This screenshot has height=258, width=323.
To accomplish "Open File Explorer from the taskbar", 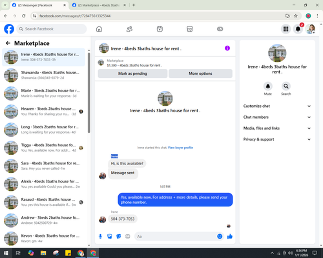I will tap(43, 253).
